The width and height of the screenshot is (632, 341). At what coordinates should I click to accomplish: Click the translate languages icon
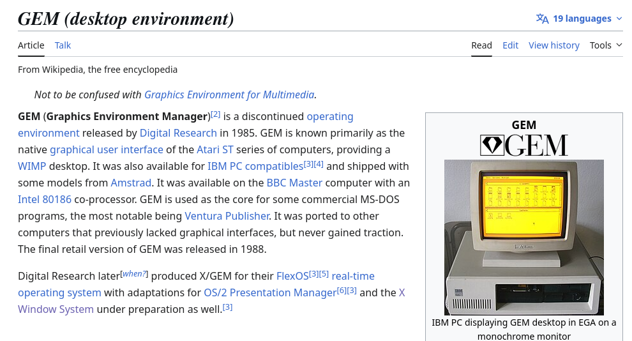click(x=542, y=19)
